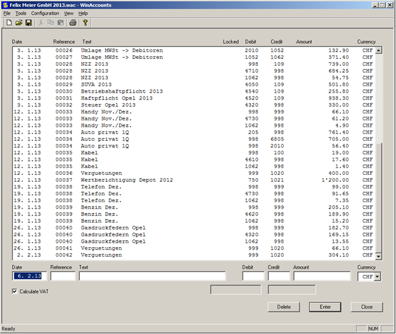Screen dimensions: 396x334
Task: Select the SUVA 2013 entry row
Action: point(194,85)
